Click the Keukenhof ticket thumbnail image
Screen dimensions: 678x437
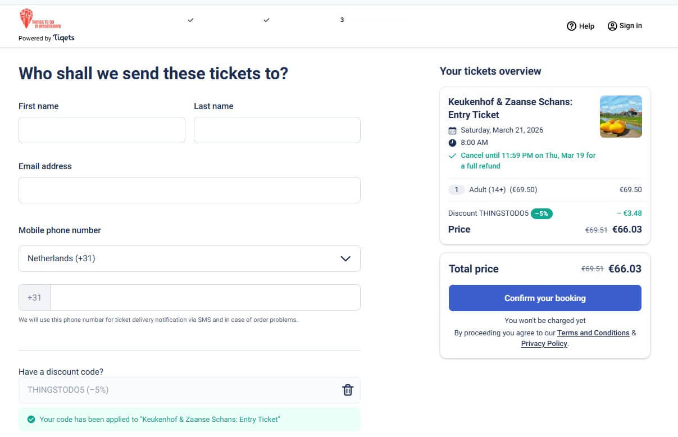tap(621, 117)
